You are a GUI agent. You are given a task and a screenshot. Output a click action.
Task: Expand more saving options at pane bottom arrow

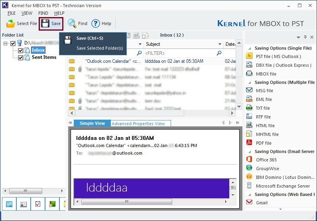tap(280, 209)
